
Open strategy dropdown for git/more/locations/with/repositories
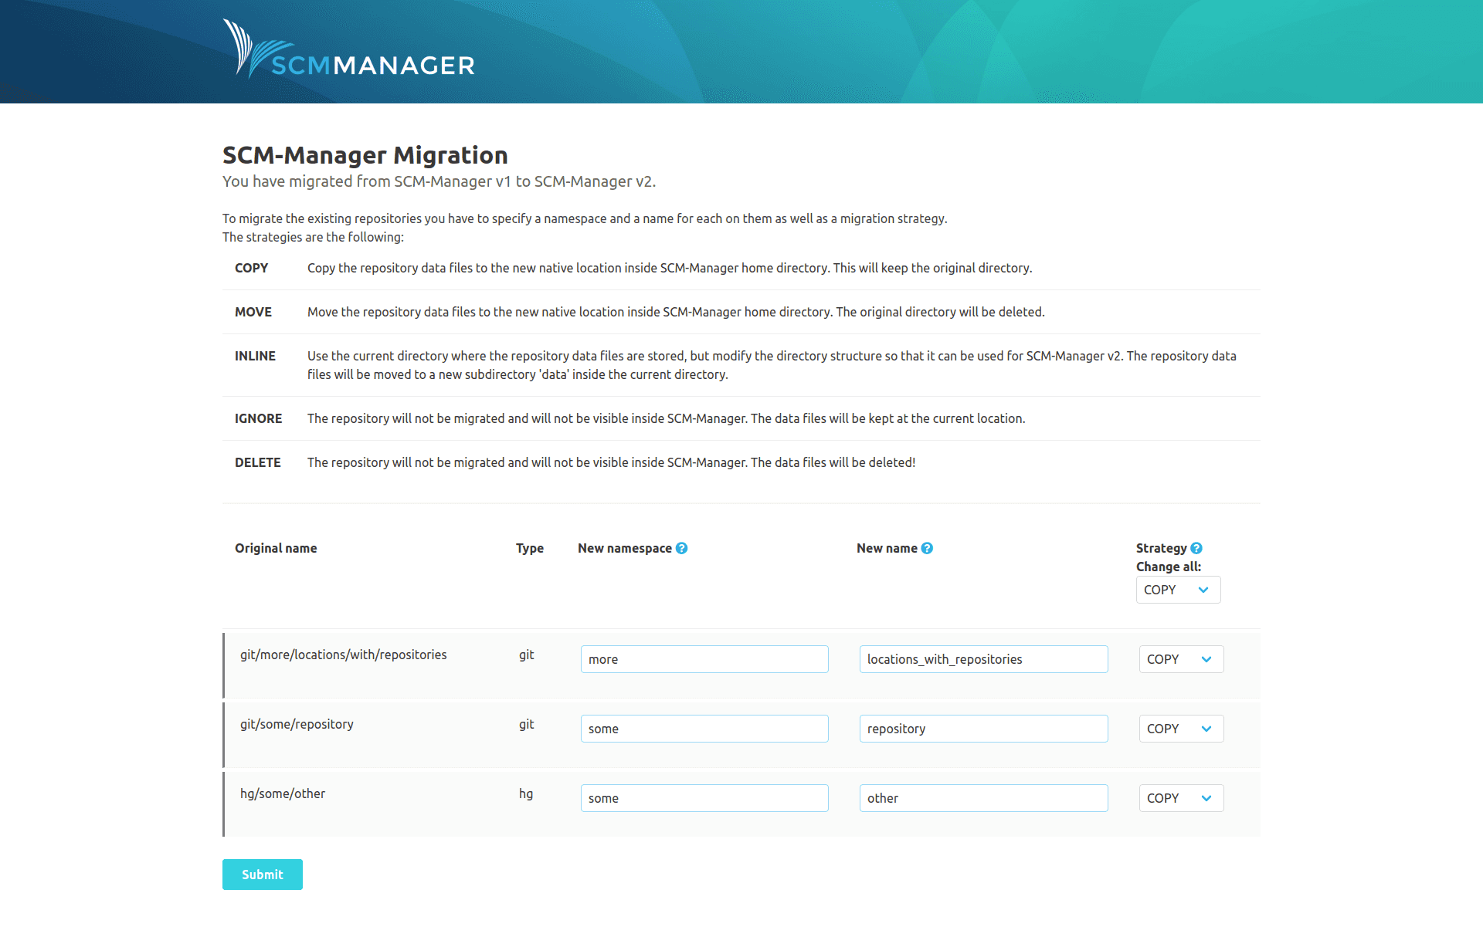pyautogui.click(x=1181, y=659)
